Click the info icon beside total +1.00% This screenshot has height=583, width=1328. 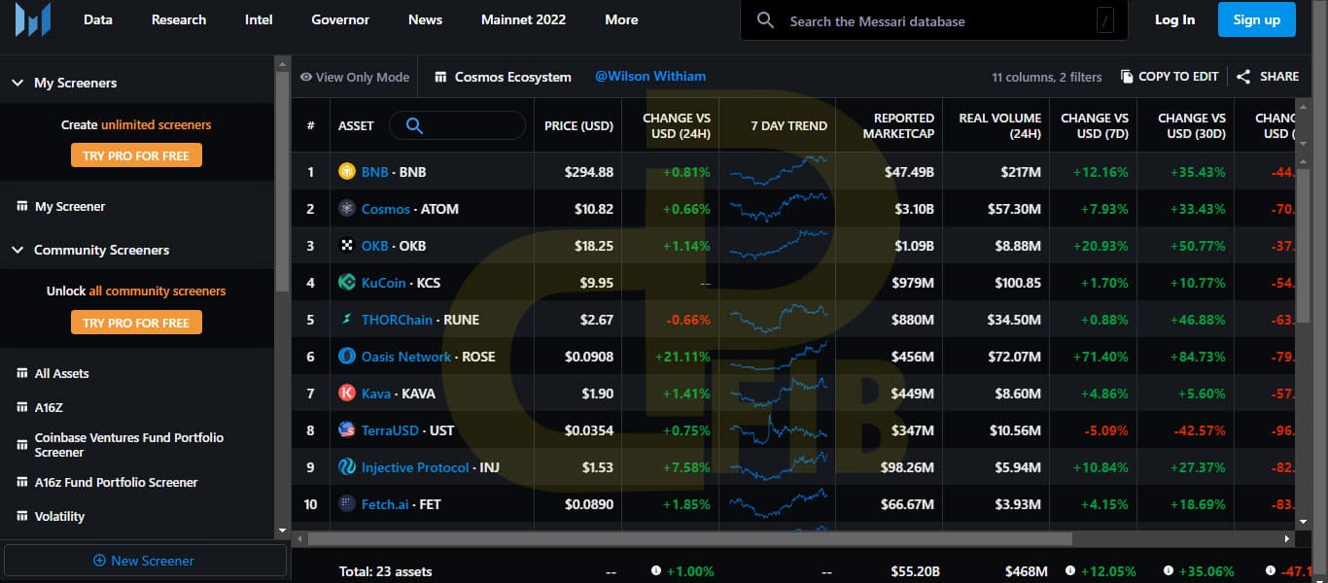(656, 571)
